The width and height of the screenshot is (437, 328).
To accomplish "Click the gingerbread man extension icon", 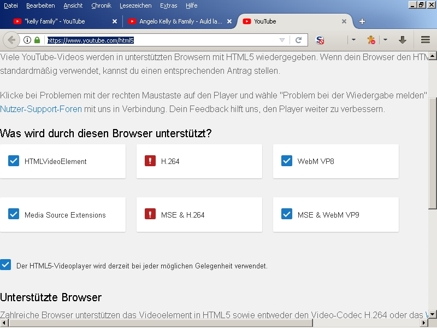I will (371, 40).
